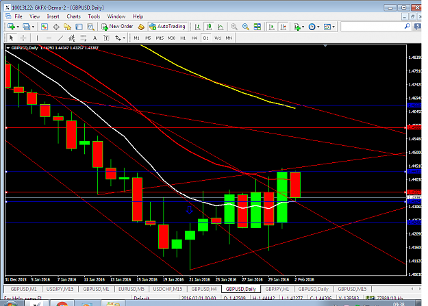Switch chart to candlesticks style
Screen dimensions: 428x306
(x=209, y=27)
